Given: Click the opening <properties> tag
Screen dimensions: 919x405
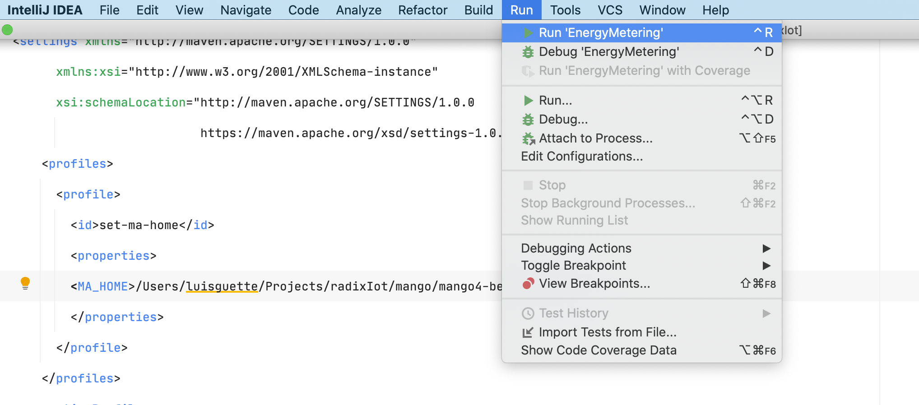Looking at the screenshot, I should pyautogui.click(x=113, y=256).
